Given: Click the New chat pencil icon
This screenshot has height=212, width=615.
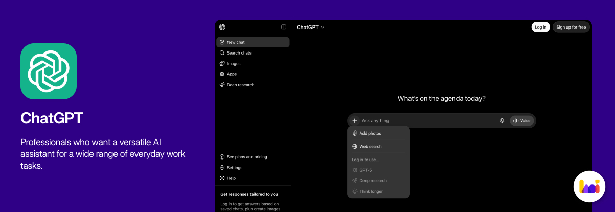Looking at the screenshot, I should 222,42.
